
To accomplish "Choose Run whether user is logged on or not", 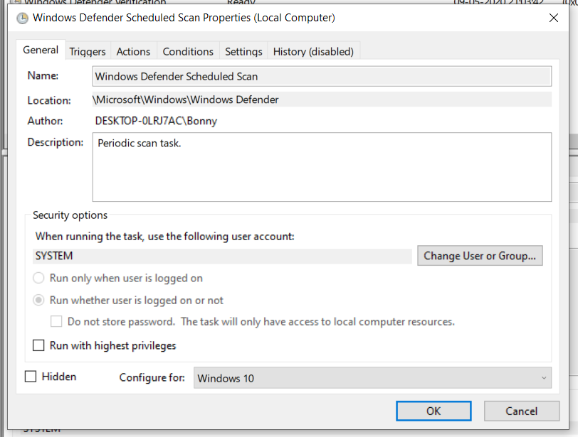I will click(x=39, y=301).
